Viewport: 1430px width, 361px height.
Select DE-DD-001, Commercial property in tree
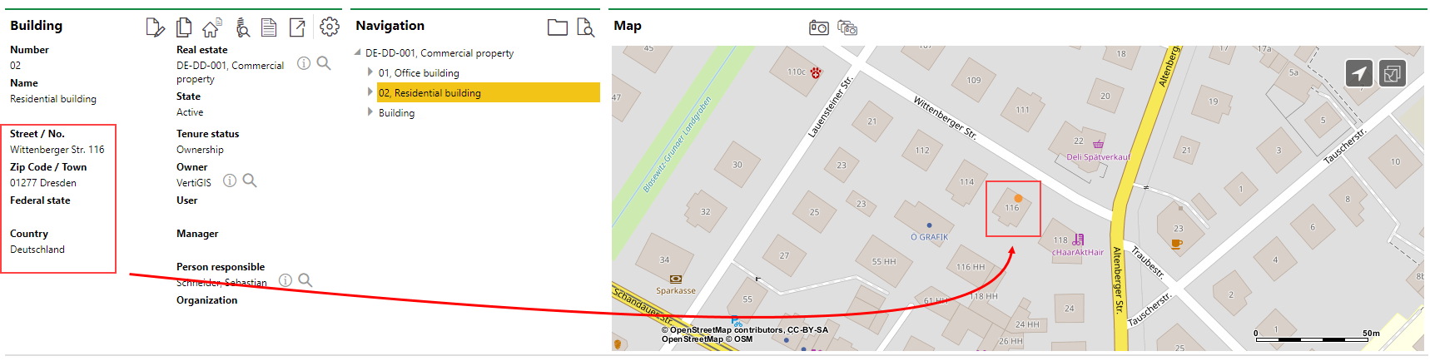coord(439,53)
